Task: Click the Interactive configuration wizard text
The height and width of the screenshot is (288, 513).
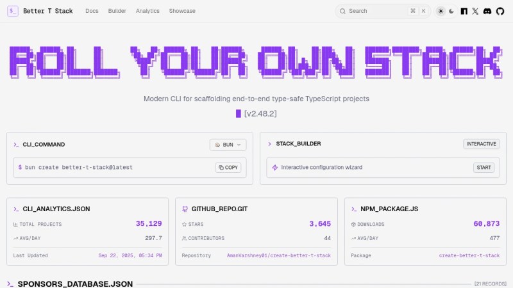Action: [x=322, y=167]
